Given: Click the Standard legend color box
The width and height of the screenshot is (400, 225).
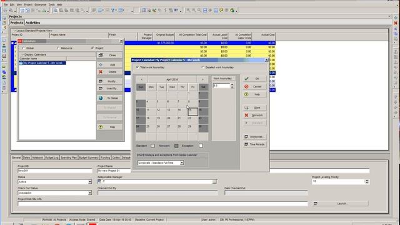Looking at the screenshot, I should point(152,146).
